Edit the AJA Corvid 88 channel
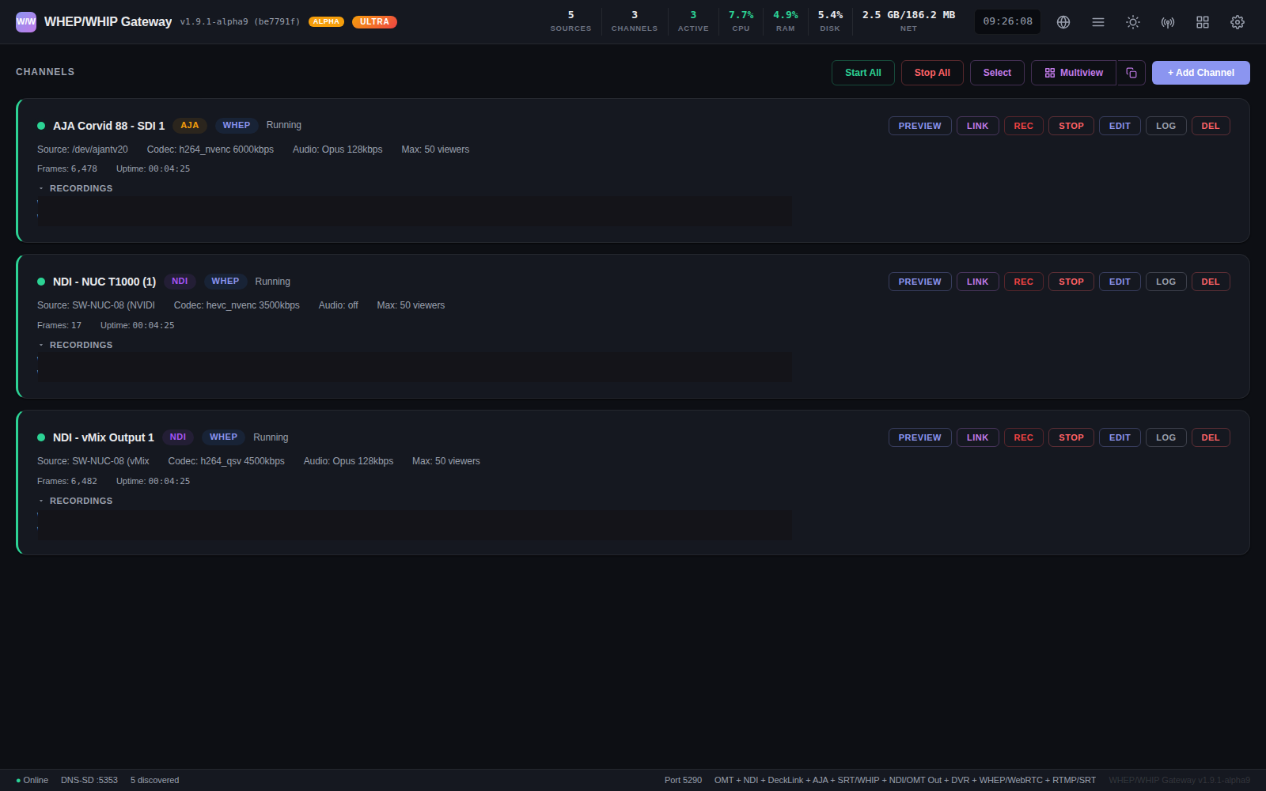This screenshot has width=1266, height=791. pyautogui.click(x=1120, y=126)
